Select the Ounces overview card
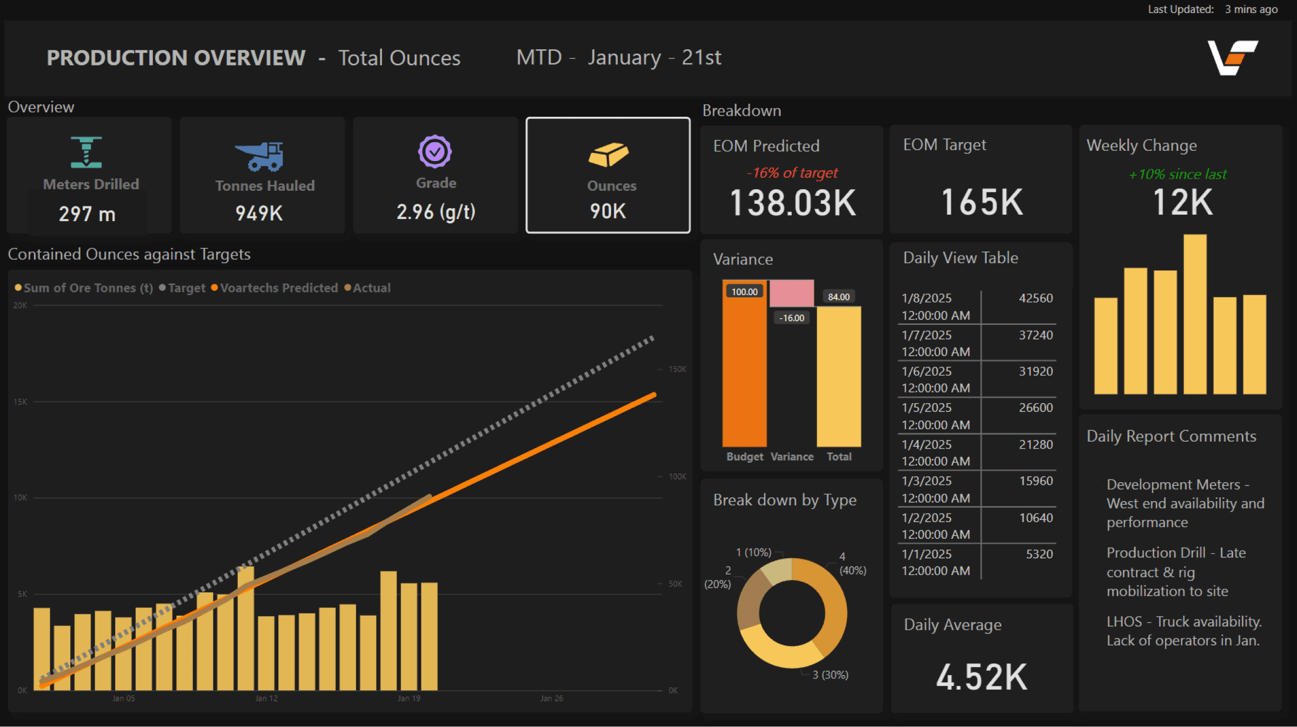 (608, 175)
